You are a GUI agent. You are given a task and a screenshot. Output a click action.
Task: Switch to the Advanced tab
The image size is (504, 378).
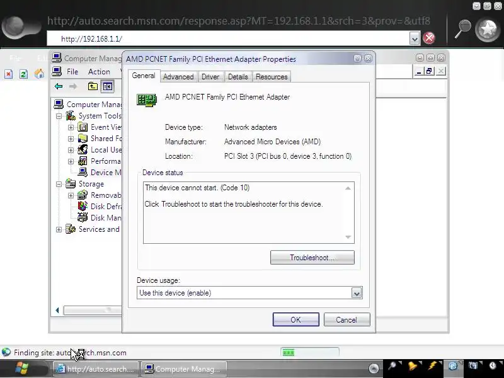tap(178, 77)
